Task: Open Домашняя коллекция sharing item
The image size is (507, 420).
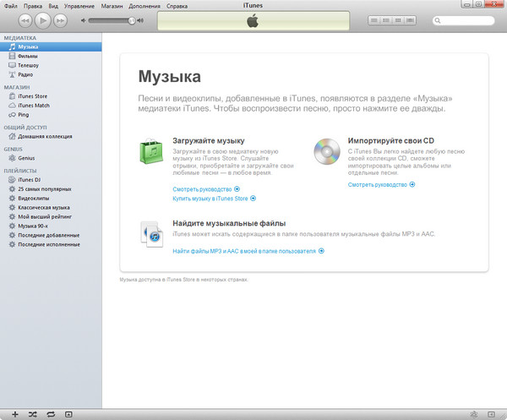Action: click(x=51, y=136)
